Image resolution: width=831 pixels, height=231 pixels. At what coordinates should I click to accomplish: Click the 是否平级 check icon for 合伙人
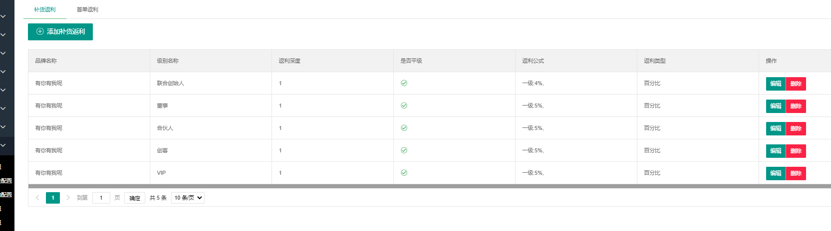pyautogui.click(x=404, y=128)
